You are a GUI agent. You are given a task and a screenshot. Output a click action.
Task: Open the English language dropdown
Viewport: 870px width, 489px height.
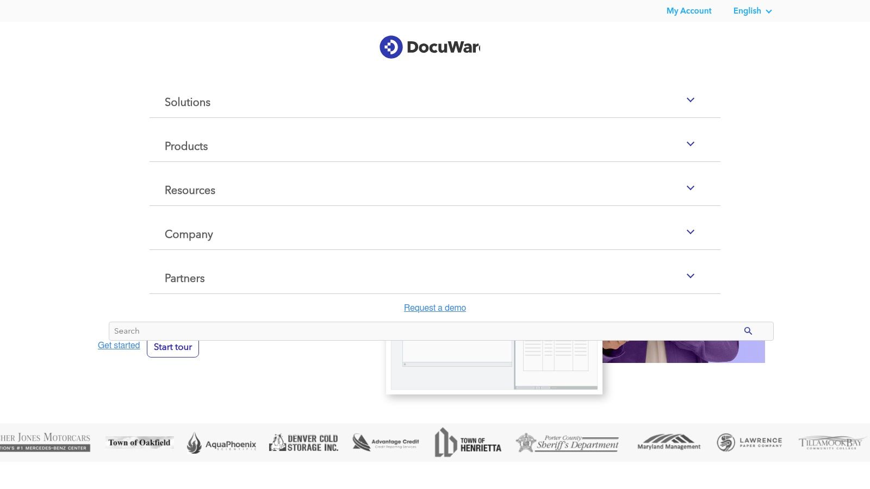click(753, 11)
